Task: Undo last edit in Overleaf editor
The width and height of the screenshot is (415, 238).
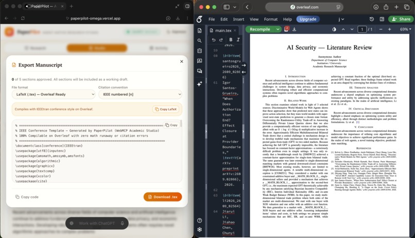Action: 214,40
